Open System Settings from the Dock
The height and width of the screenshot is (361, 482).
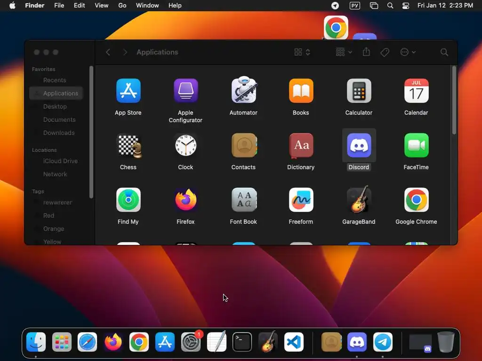[191, 342]
